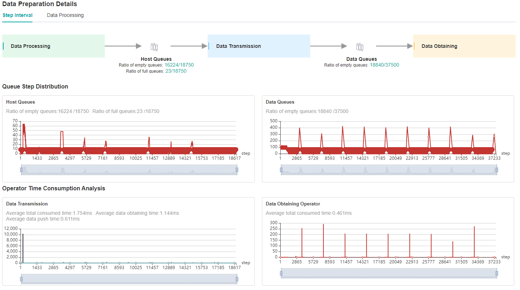Click the tall spike in Data Transmission chart
520x290 pixels.
coord(23,245)
